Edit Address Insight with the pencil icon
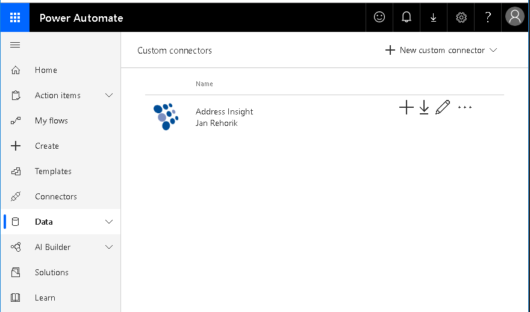530x312 pixels. (x=443, y=107)
